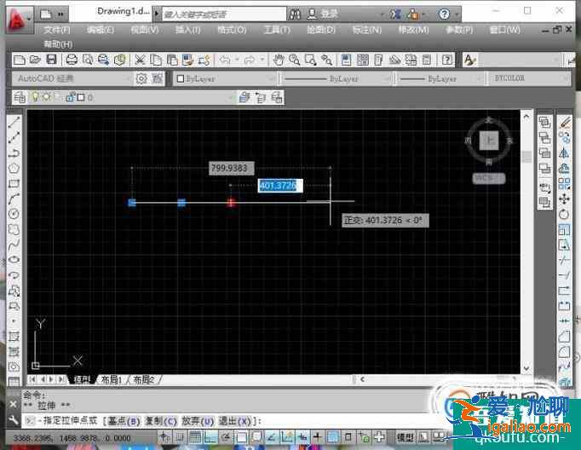Click the Help question mark icon

pos(447,60)
